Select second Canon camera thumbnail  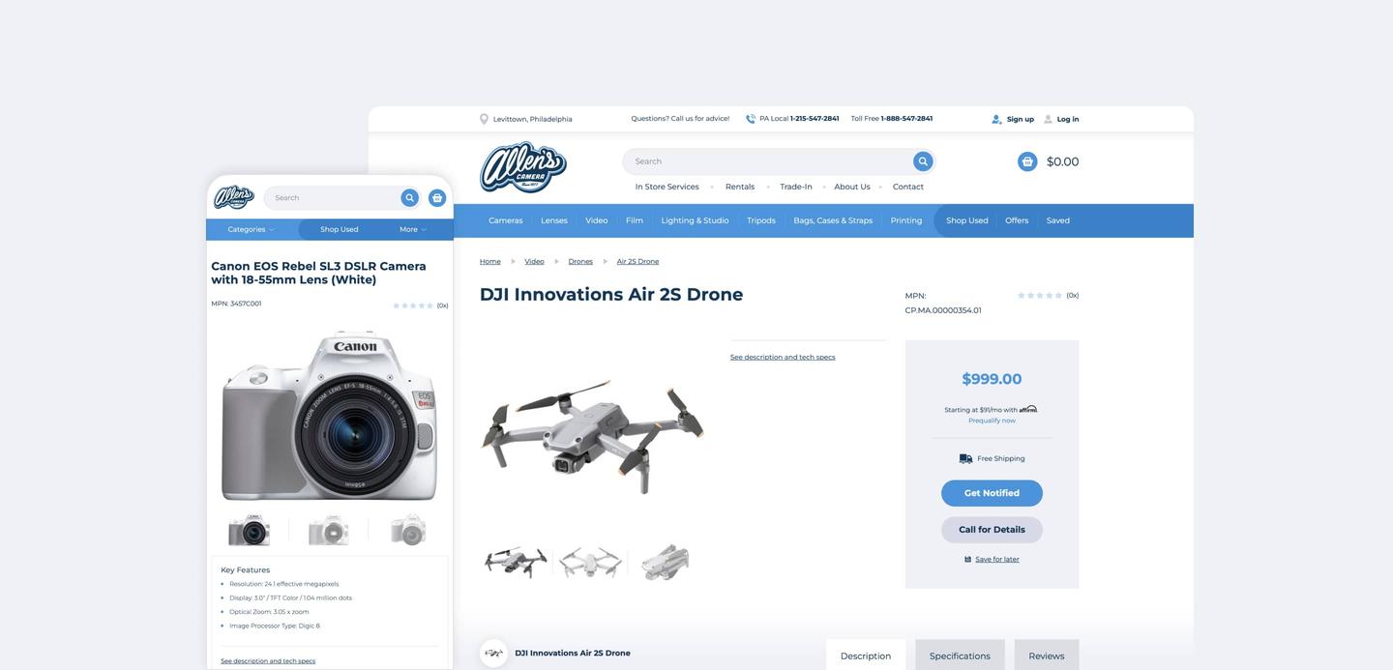(329, 531)
